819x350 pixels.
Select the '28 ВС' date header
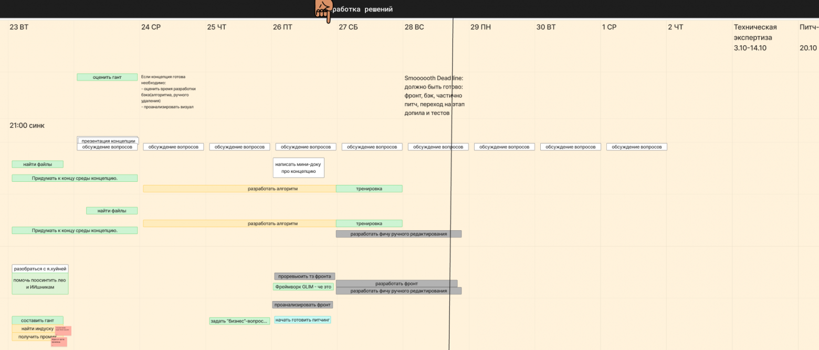(414, 27)
